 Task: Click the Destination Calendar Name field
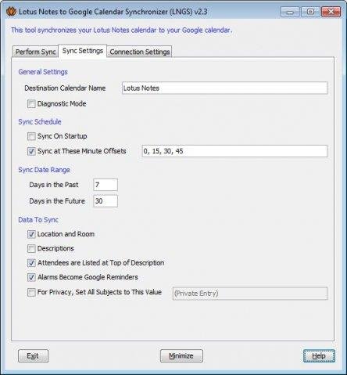[x=224, y=88]
